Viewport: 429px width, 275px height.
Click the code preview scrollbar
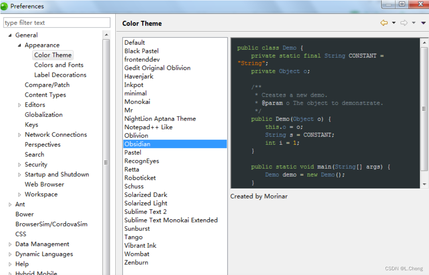point(423,107)
